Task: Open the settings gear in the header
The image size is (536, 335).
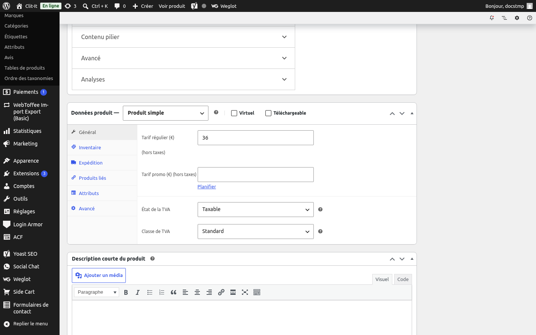Action: tap(517, 18)
